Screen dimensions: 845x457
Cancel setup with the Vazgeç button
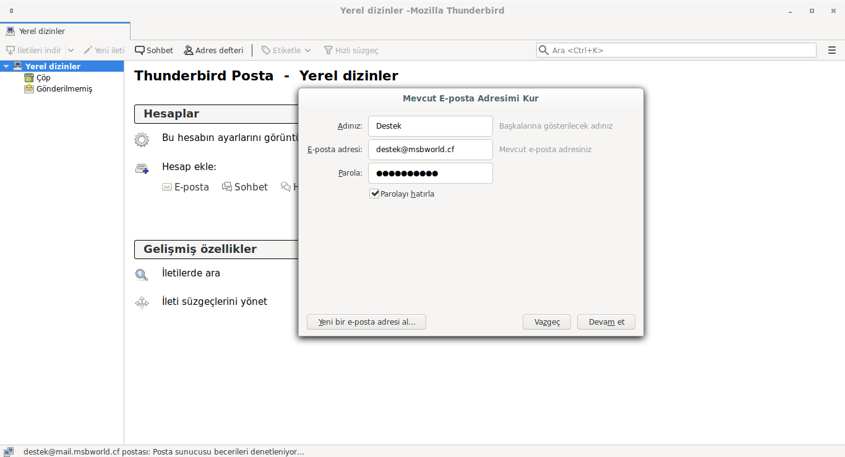pyautogui.click(x=547, y=322)
